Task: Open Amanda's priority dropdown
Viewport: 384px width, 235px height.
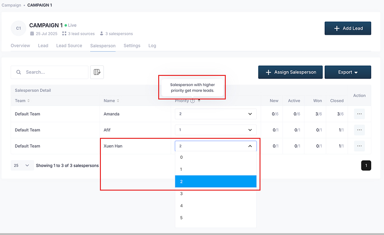Action: point(216,114)
